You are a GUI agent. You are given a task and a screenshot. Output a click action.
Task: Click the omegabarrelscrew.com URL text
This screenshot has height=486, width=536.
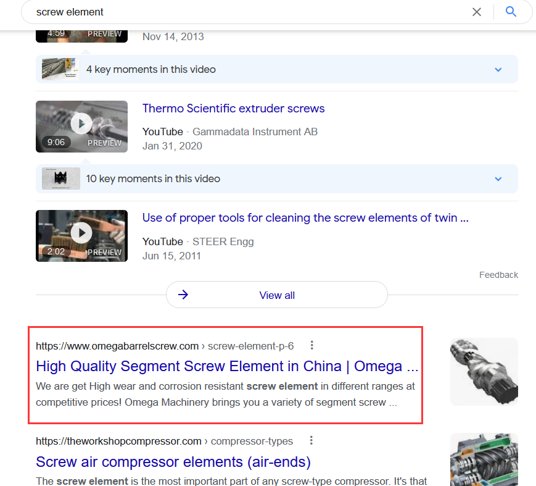(x=165, y=346)
